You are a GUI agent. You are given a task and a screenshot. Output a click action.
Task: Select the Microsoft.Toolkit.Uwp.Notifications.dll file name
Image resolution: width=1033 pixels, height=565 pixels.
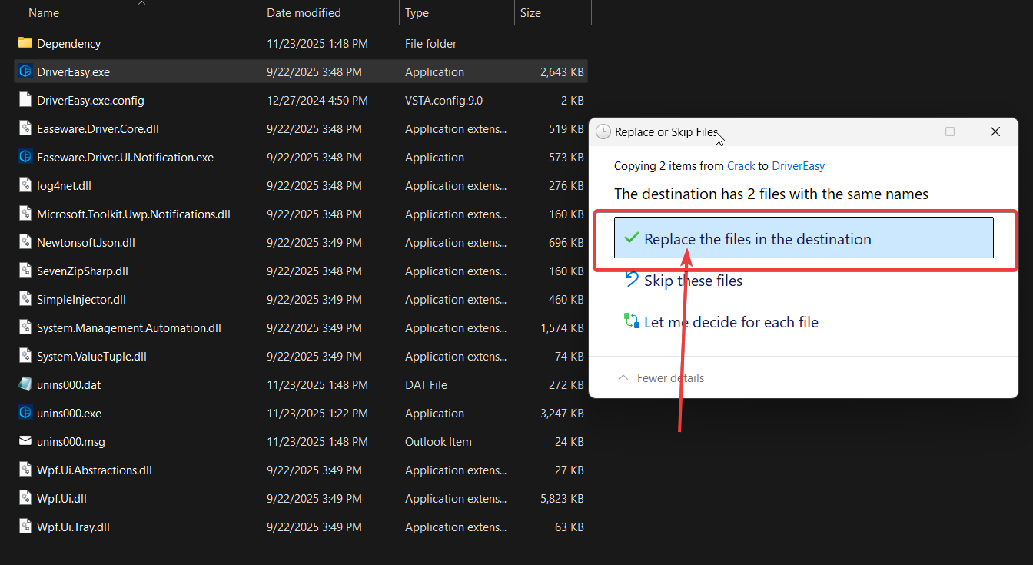click(134, 214)
